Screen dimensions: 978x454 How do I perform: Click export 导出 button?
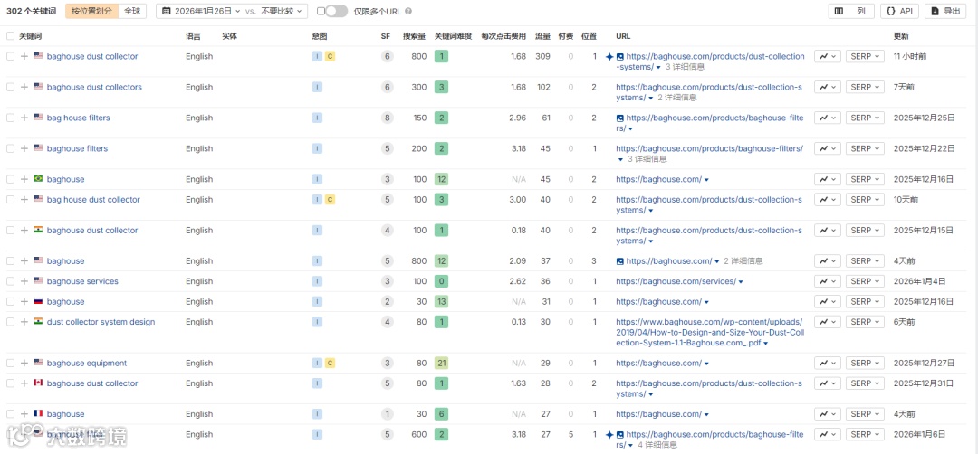pos(944,11)
